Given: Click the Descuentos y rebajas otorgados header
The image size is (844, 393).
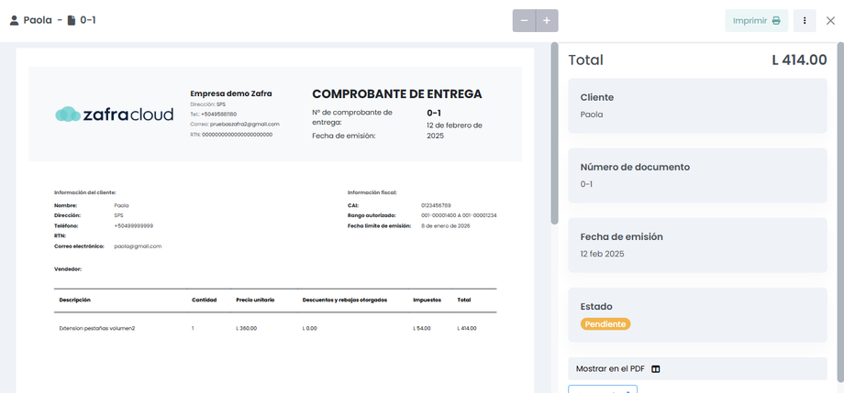Looking at the screenshot, I should click(x=345, y=300).
